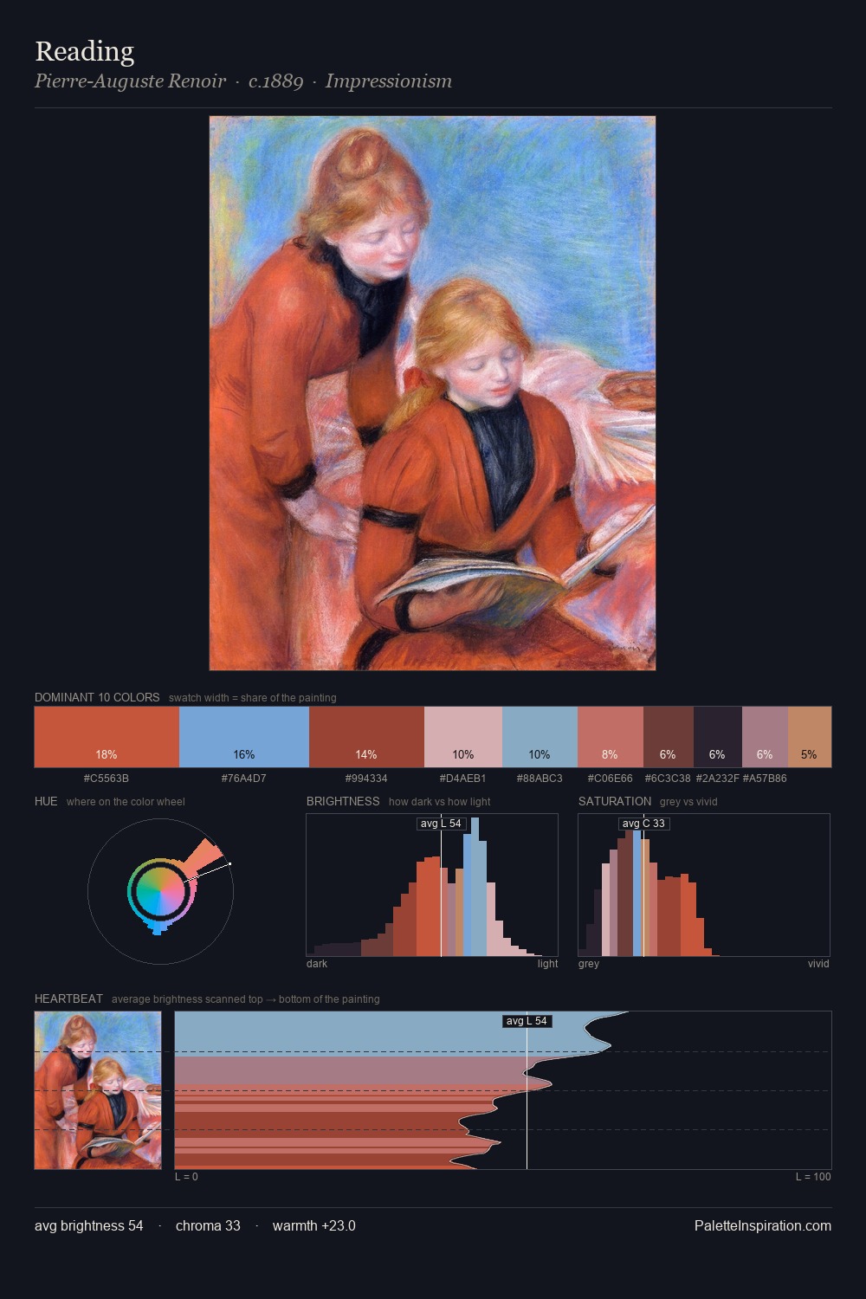
Task: Click the brightness histogram chart
Action: pos(432,885)
